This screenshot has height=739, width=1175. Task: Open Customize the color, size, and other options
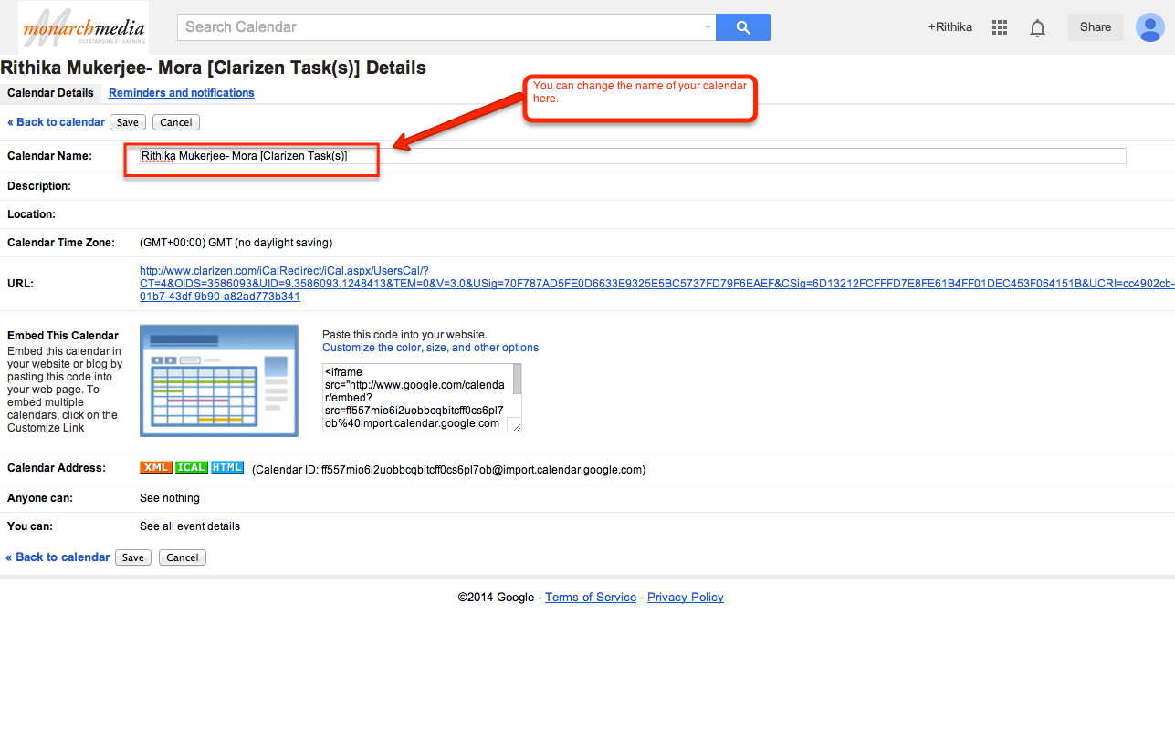[x=430, y=348]
